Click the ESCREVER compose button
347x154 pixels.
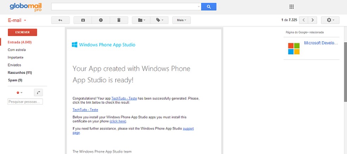22,32
